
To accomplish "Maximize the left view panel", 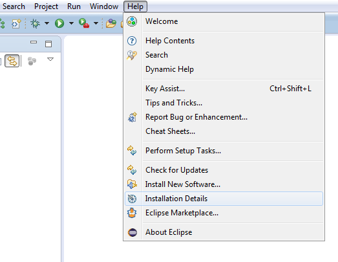I will click(48, 44).
